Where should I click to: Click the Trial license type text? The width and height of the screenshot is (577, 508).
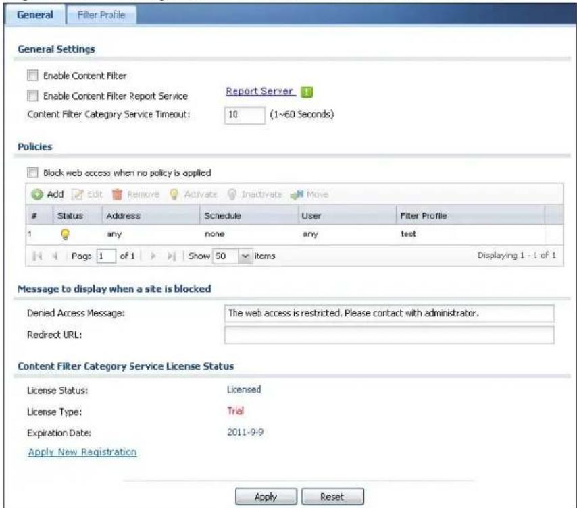236,411
